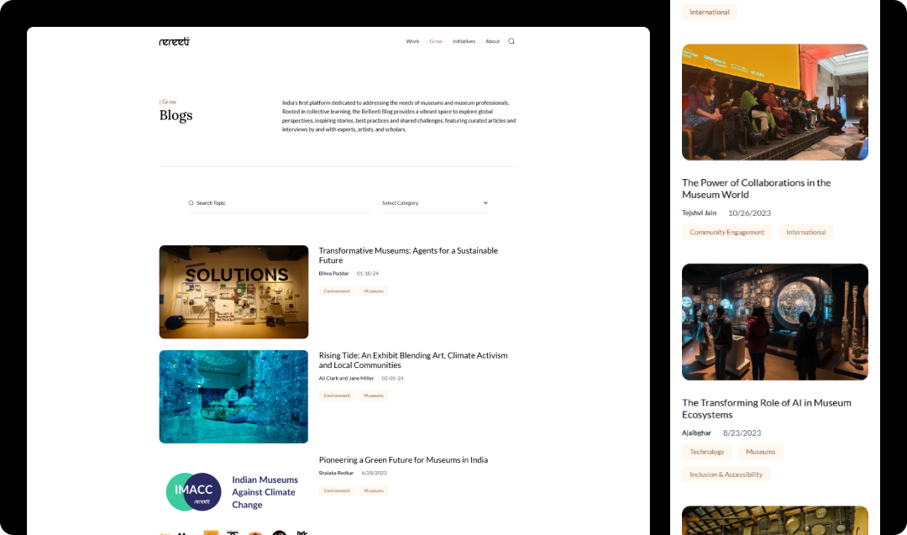
Task: Open the blue Rising Tide exhibit thumbnail
Action: point(233,396)
